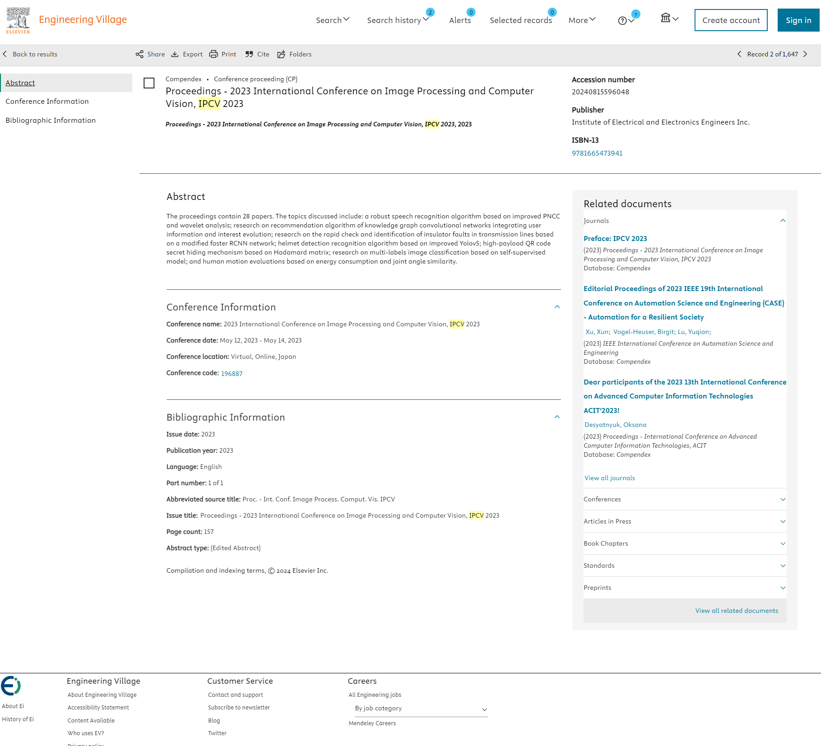Open the Alerts count badge

(x=471, y=12)
